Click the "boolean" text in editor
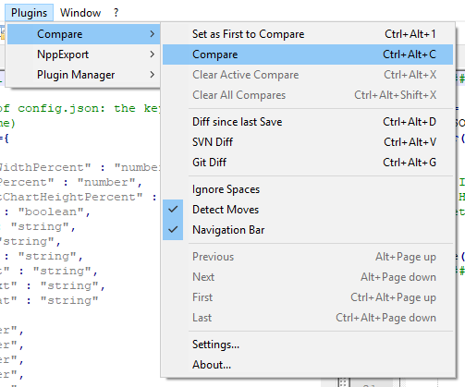This screenshot has height=387, width=465. coord(51,212)
